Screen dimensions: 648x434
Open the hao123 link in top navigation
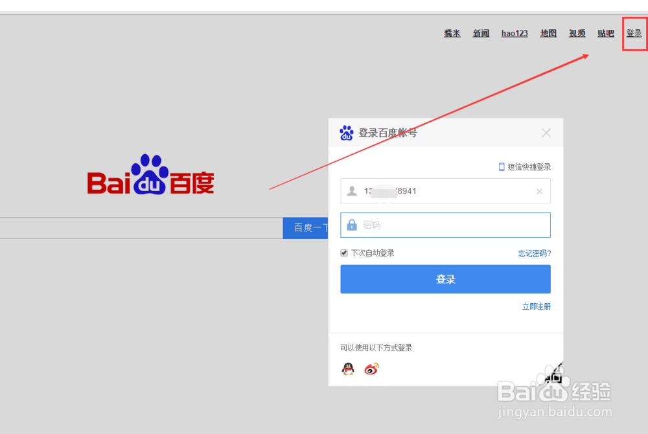point(515,34)
